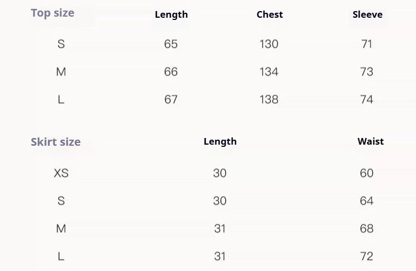Click the Top size Length header
This screenshot has height=271, width=416.
pyautogui.click(x=171, y=14)
